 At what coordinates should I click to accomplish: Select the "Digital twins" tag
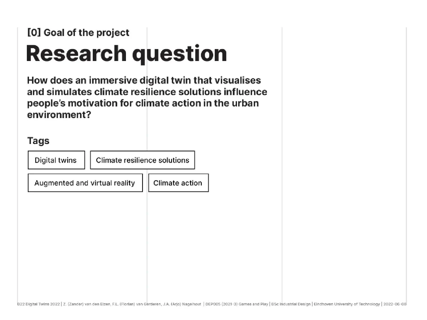(56, 160)
